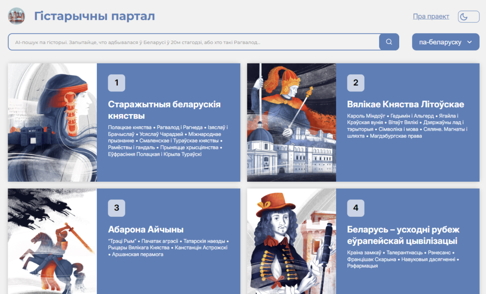Click the knight on horseback illustration
This screenshot has width=486, height=294.
pos(52,241)
